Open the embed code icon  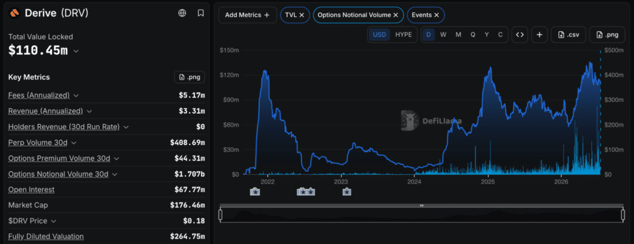pyautogui.click(x=519, y=35)
